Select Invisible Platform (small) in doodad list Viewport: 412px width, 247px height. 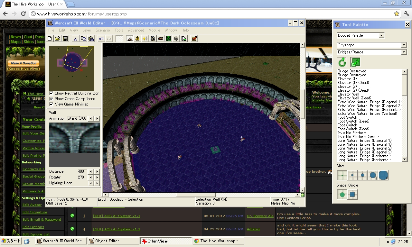(x=358, y=137)
